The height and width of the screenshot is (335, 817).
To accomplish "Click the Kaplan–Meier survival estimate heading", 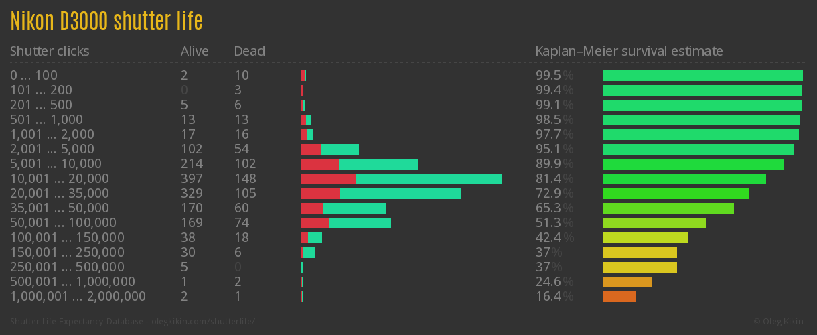I will (629, 51).
